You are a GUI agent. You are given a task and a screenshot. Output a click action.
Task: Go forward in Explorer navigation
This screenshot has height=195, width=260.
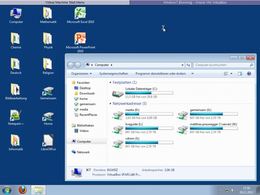(78, 65)
